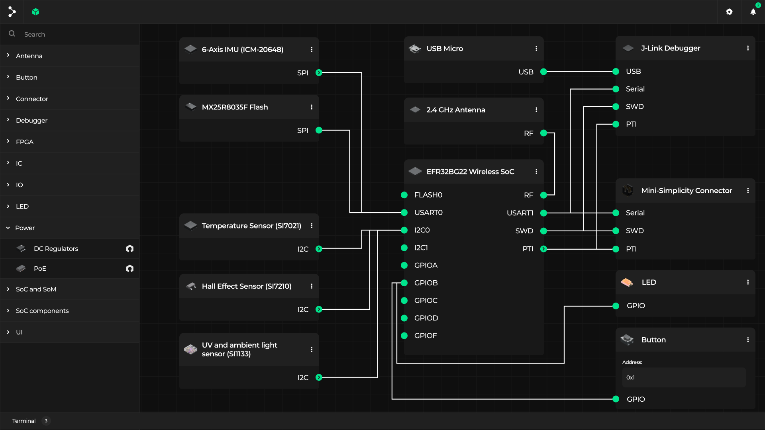Open the LED node options menu
Image resolution: width=765 pixels, height=430 pixels.
tap(748, 282)
